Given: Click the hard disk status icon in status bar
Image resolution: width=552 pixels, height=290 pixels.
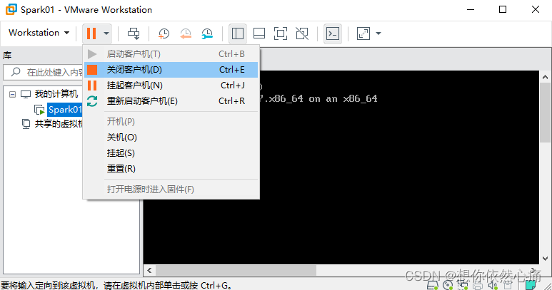Looking at the screenshot, I should 433,285.
